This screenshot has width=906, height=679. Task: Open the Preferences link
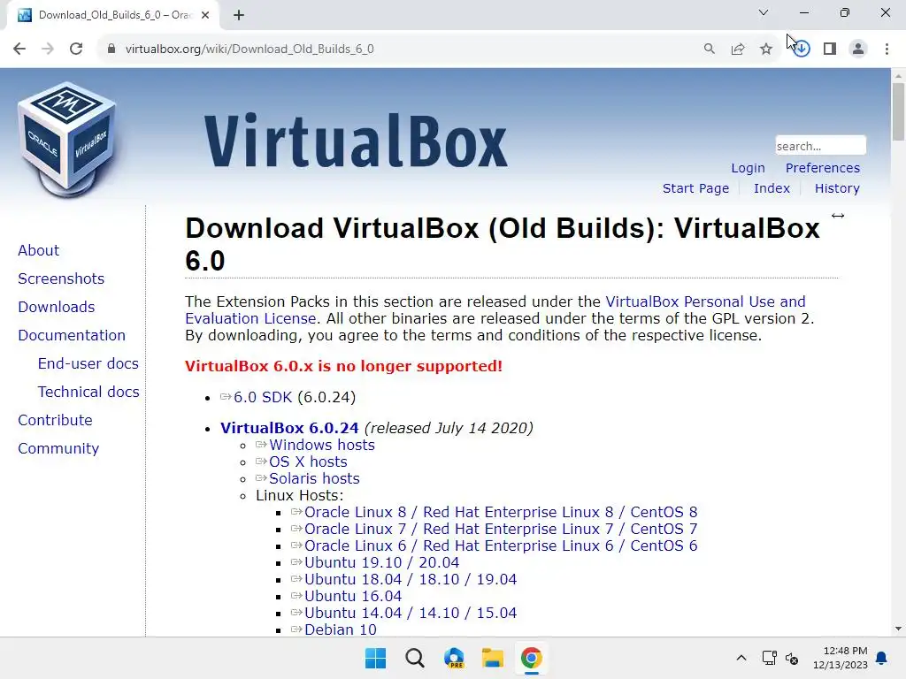click(823, 168)
